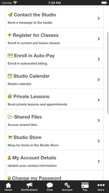Open Studio Calendar using its right chevron
Screen dimensions: 109x193
99,80
